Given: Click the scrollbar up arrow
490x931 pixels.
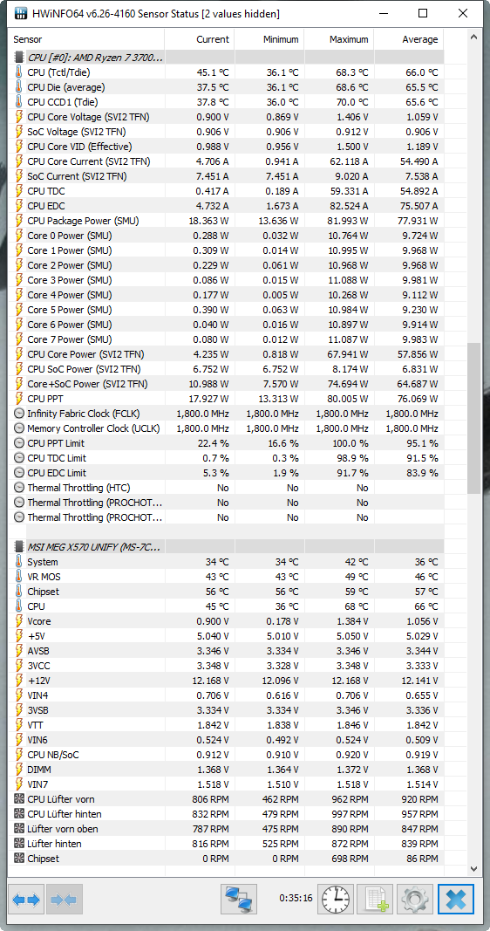Looking at the screenshot, I should pos(473,38).
